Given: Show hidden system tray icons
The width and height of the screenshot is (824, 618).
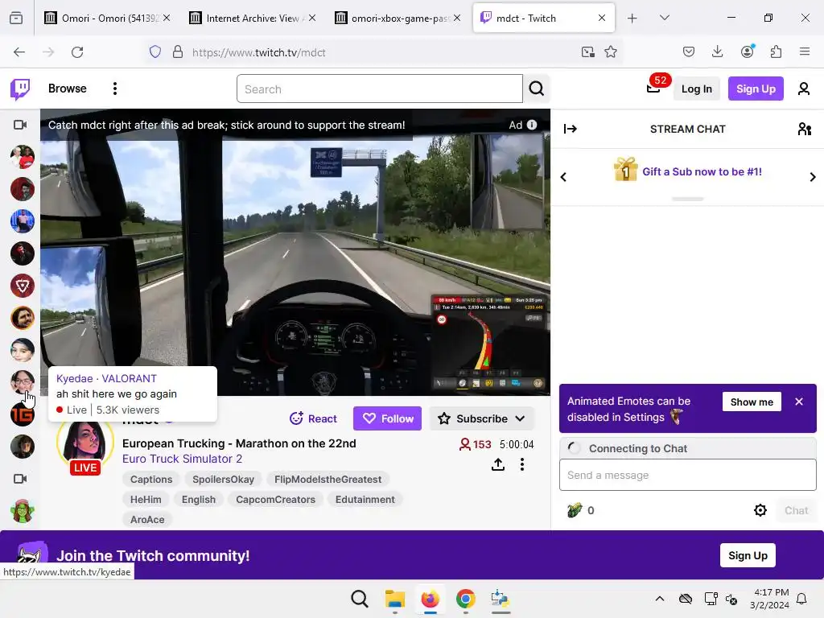Looking at the screenshot, I should (x=660, y=599).
